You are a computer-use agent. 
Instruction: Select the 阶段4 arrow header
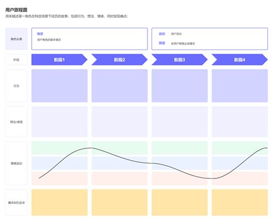click(x=240, y=60)
